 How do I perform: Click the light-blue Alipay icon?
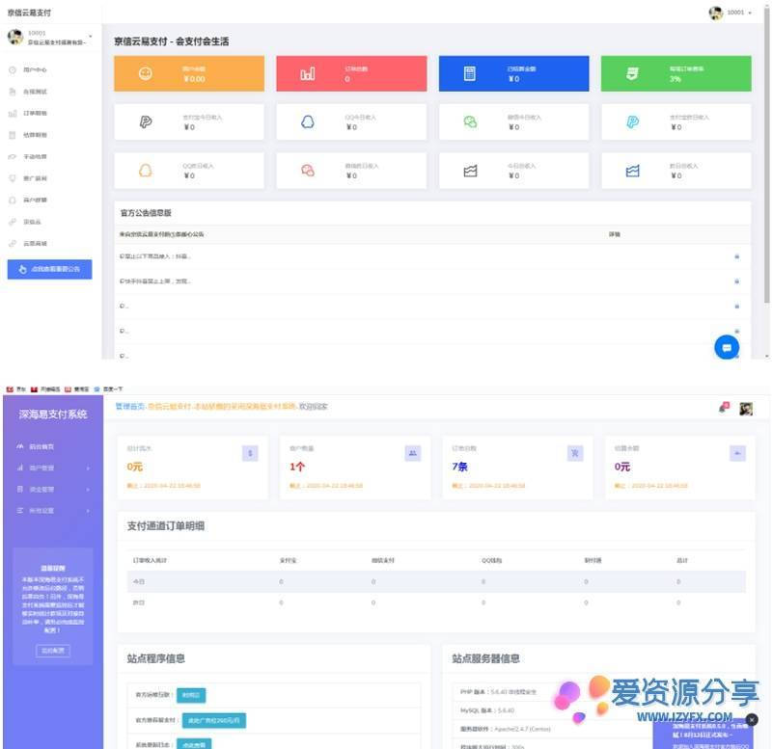tap(632, 121)
